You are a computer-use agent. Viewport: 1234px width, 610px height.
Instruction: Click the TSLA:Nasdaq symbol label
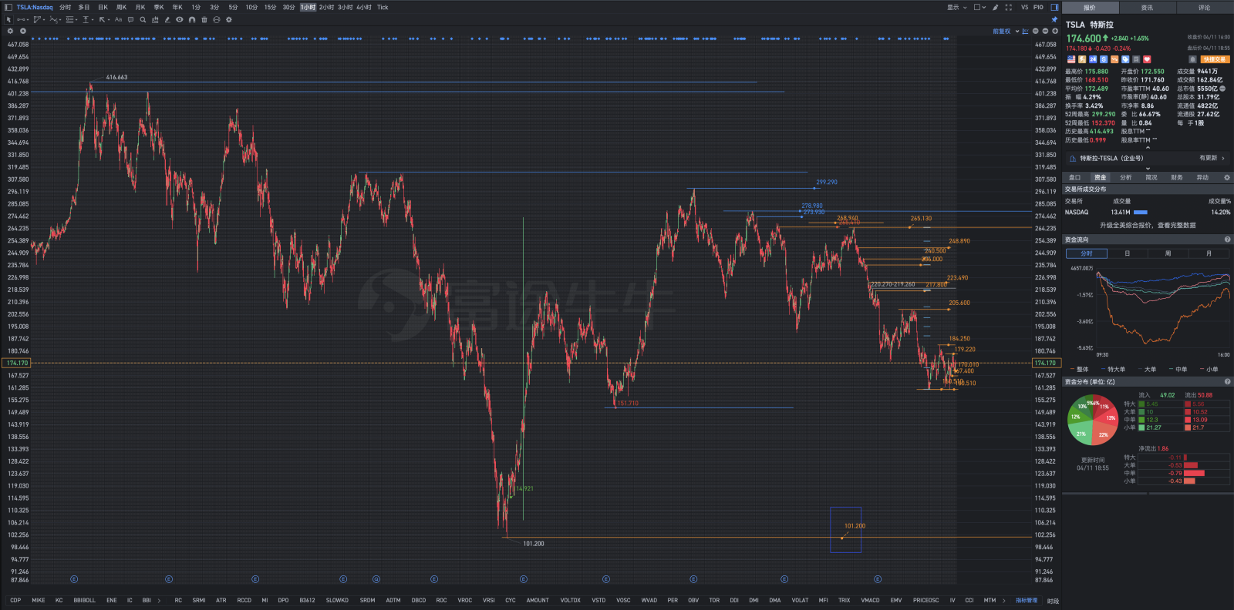pos(35,7)
